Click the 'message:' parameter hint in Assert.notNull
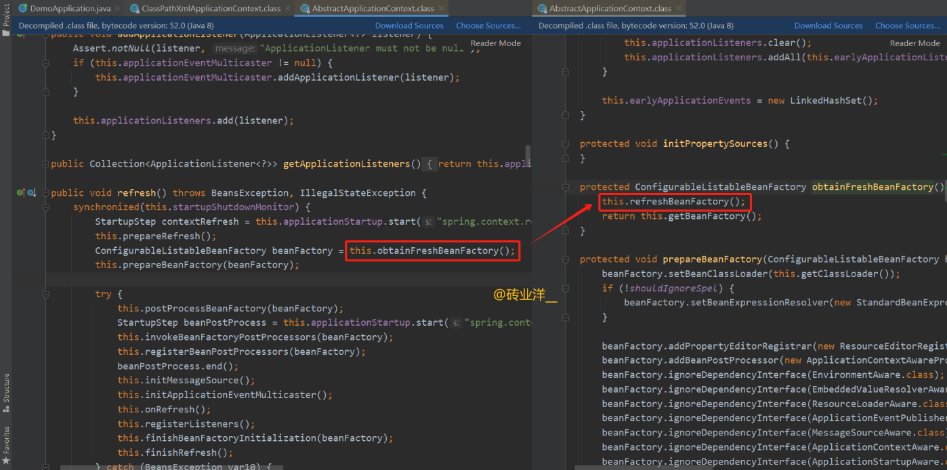The width and height of the screenshot is (947, 470). click(x=235, y=49)
